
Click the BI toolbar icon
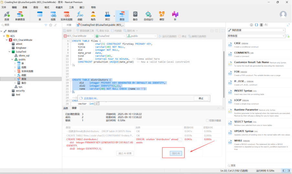point(175,15)
